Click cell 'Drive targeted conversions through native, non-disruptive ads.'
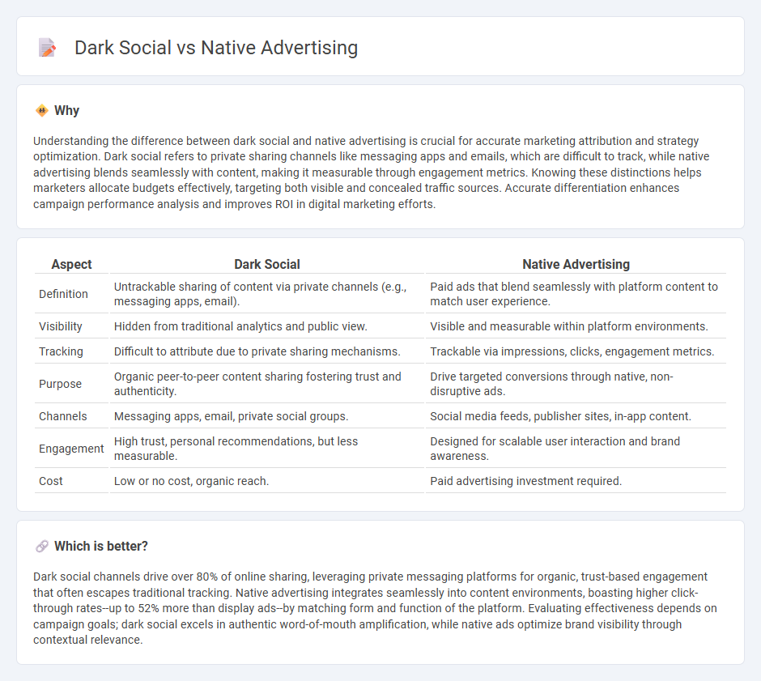Image resolution: width=761 pixels, height=681 pixels. tap(576, 384)
